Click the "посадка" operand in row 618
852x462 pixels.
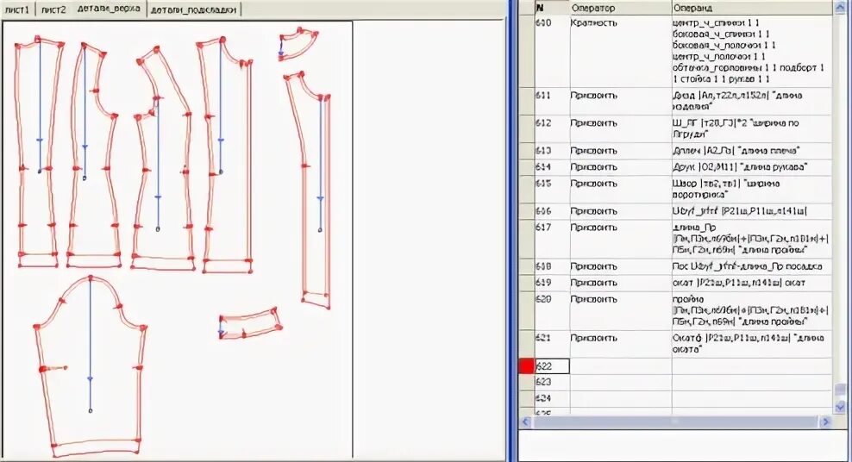751,266
